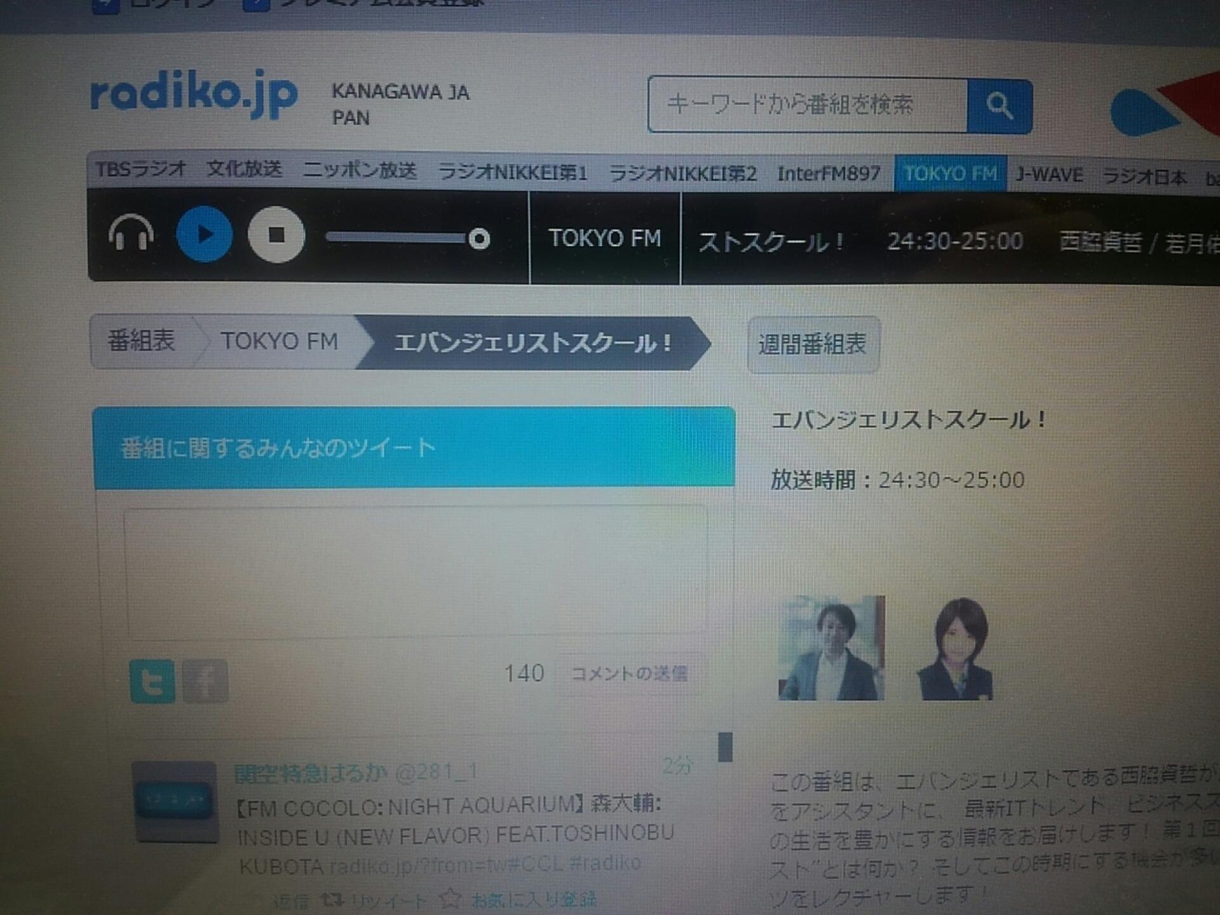Click the Twitter bird icon
The width and height of the screenshot is (1220, 915).
coord(152,681)
